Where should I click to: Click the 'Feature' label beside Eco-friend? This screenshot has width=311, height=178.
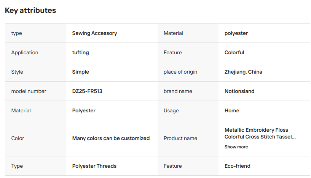(x=172, y=166)
